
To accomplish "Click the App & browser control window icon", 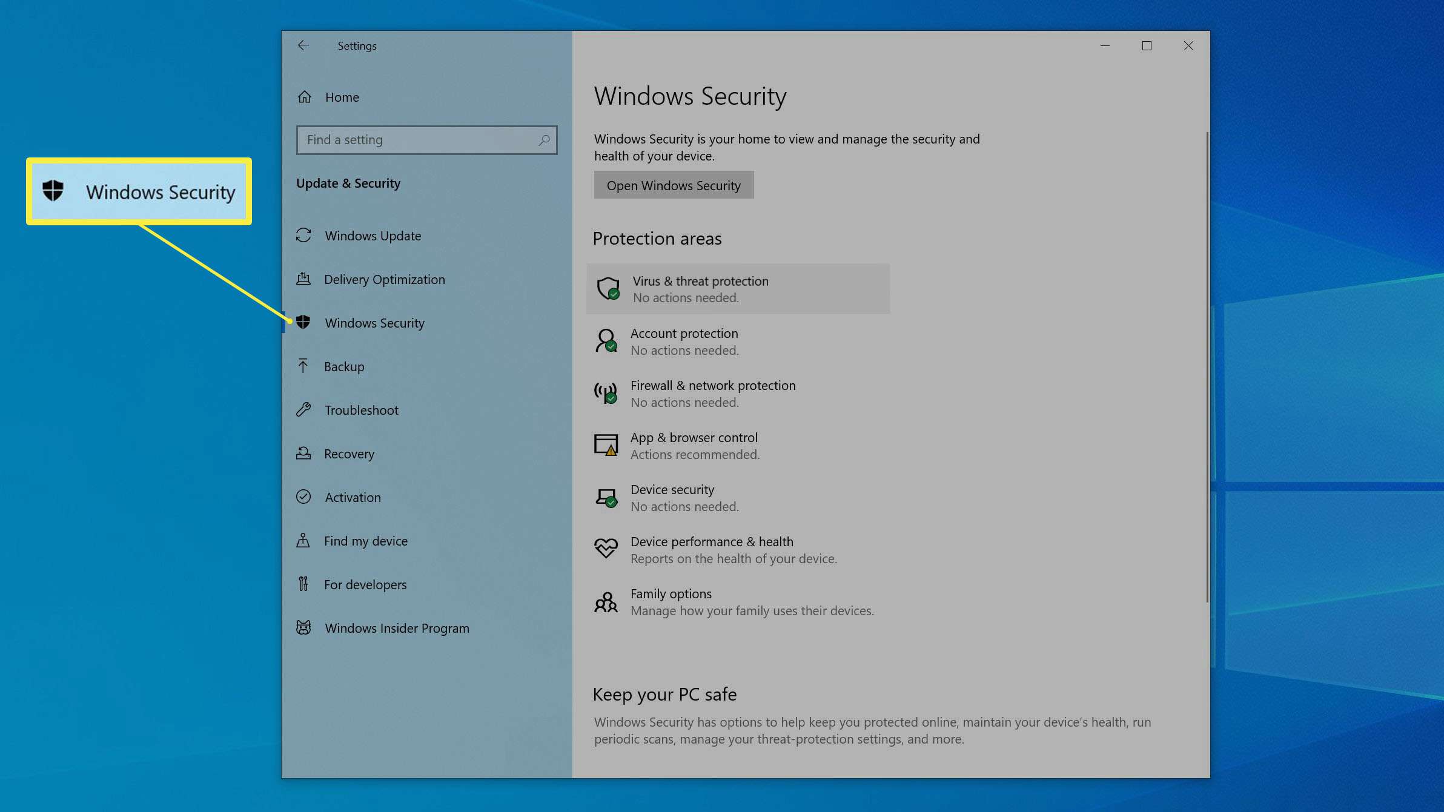I will click(606, 445).
